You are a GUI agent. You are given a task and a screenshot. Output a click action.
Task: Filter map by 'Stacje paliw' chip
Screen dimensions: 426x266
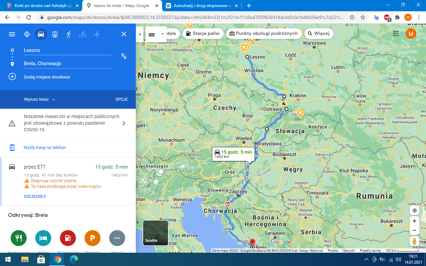pos(202,34)
